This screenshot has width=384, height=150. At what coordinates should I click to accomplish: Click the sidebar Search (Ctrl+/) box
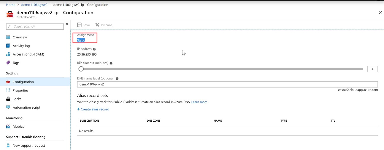(35, 27)
